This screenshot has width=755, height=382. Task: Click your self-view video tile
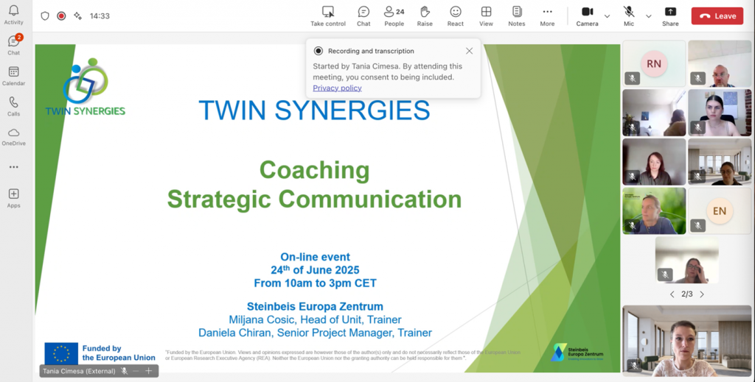[x=686, y=341]
